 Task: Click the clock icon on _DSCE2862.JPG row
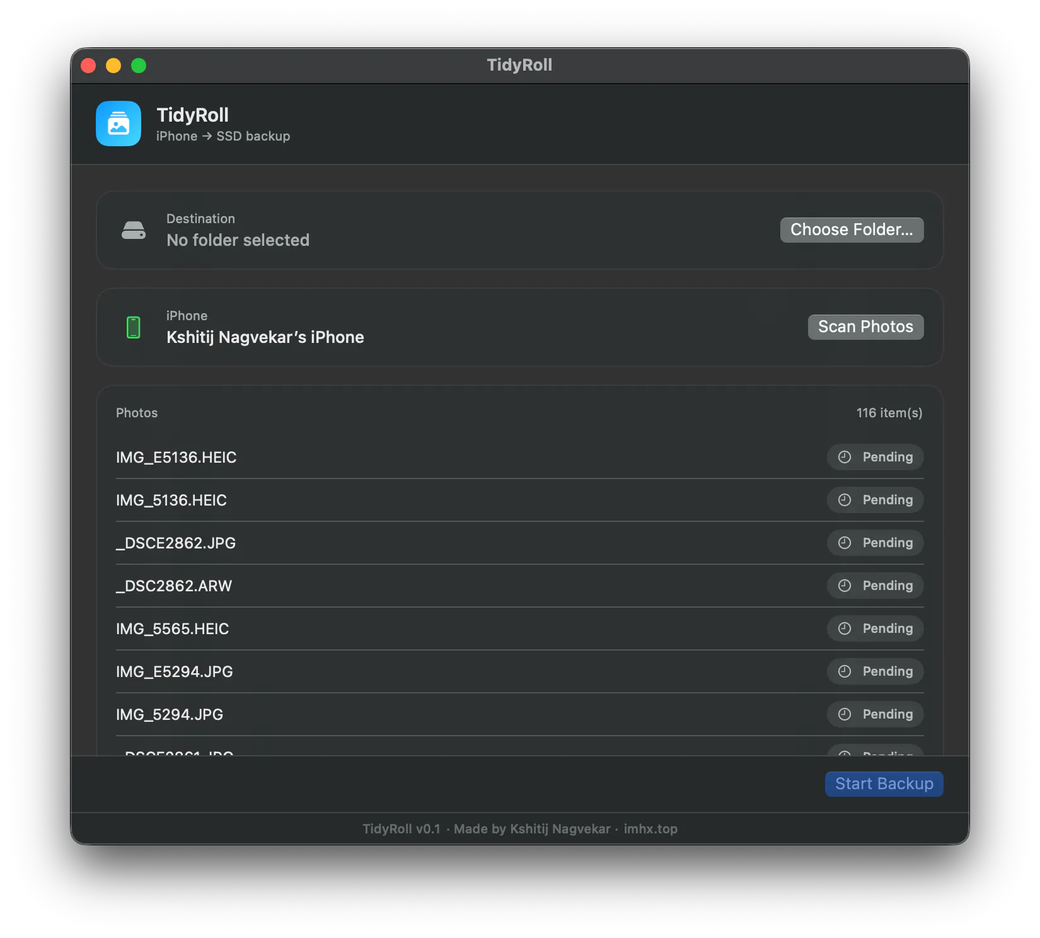coord(845,543)
